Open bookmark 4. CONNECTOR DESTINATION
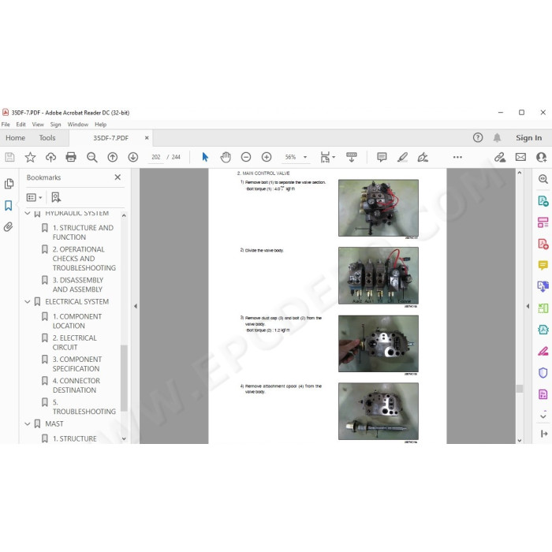This screenshot has height=552, width=552. click(x=76, y=385)
